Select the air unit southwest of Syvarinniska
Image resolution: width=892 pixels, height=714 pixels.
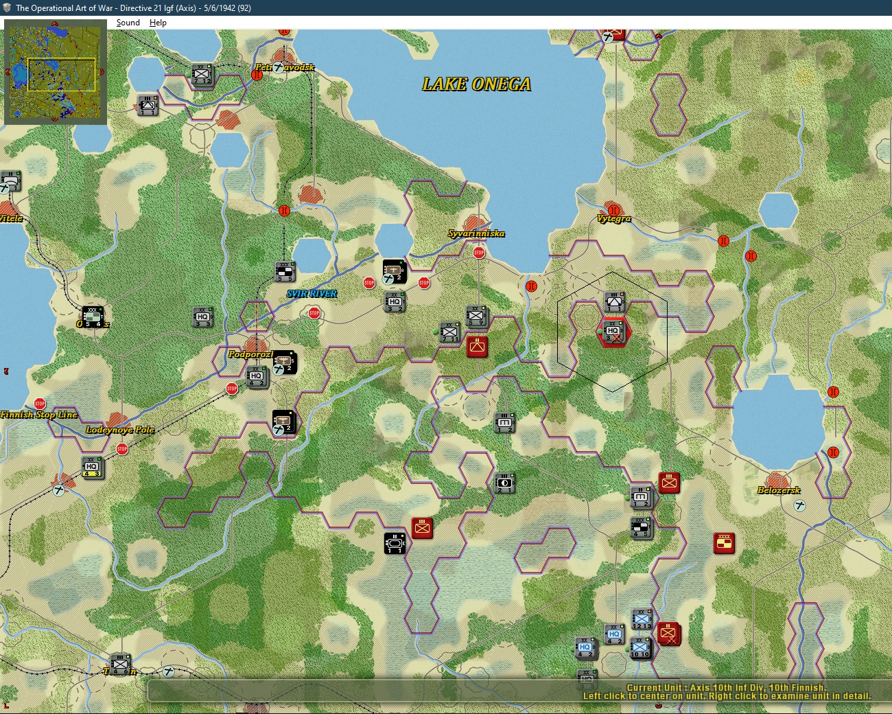click(394, 271)
